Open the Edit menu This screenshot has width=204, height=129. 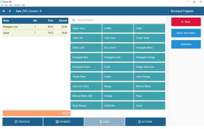coord(6,5)
